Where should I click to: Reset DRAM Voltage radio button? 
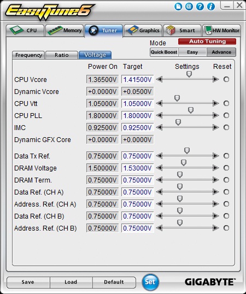coord(226,168)
